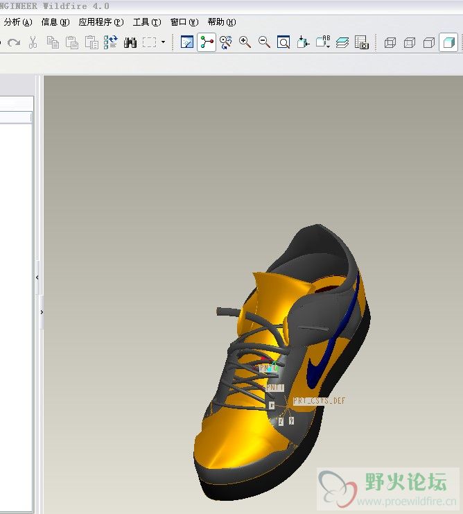Screen dimensions: 463x514
Task: Click the Repaint screen icon
Action: click(187, 42)
